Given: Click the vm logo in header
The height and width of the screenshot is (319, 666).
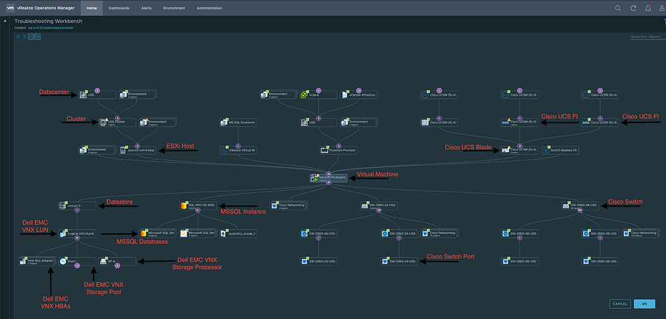Looking at the screenshot, I should pos(10,7).
